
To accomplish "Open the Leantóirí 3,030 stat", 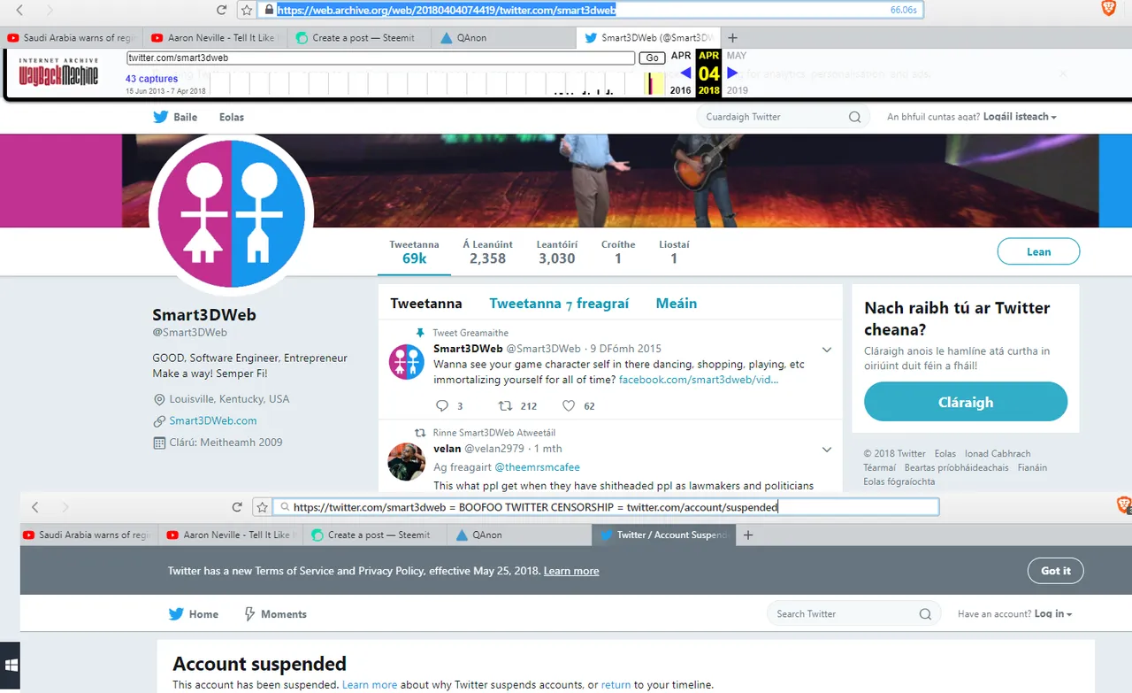I will point(556,251).
